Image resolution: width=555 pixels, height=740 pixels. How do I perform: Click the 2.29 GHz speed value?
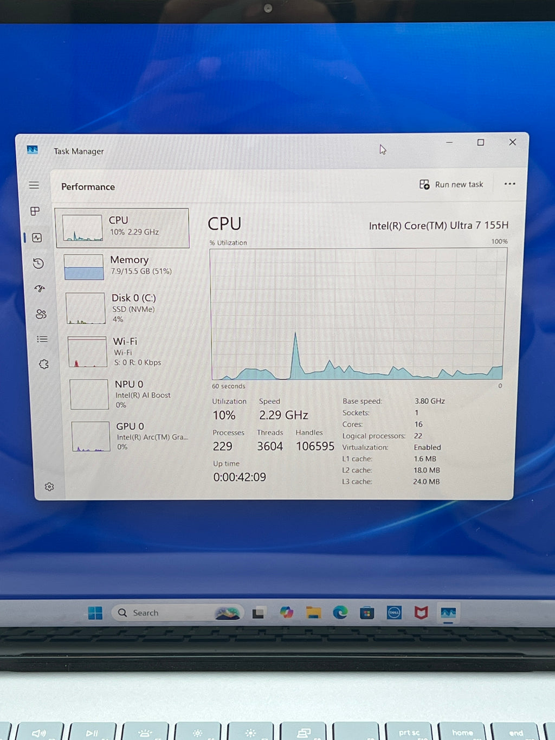pos(283,415)
